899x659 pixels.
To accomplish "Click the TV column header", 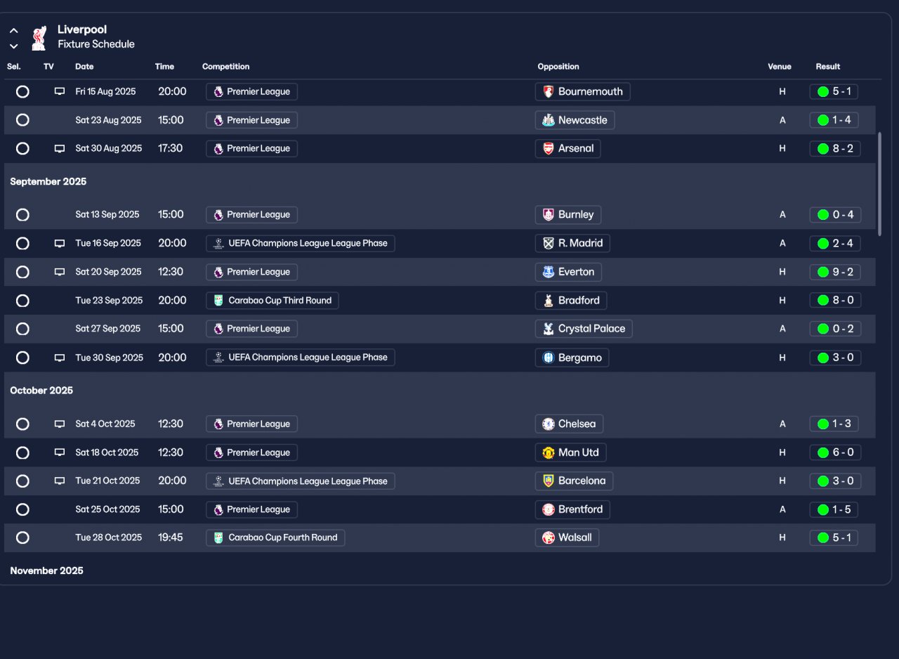I will coord(48,67).
